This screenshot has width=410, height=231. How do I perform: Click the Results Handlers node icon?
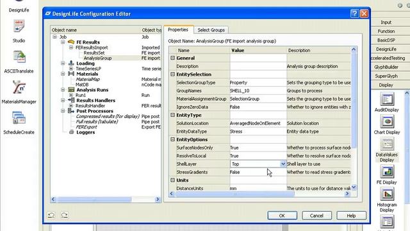point(71,100)
